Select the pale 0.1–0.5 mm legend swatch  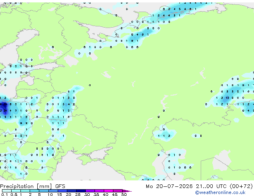pyautogui.click(x=7, y=191)
